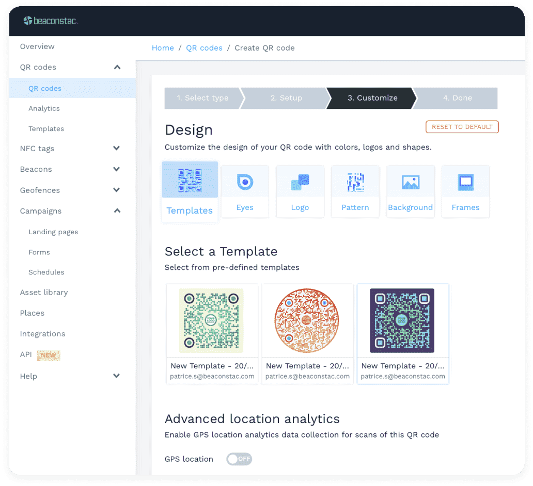533x486 pixels.
Task: Select the Templates design icon
Action: [190, 180]
